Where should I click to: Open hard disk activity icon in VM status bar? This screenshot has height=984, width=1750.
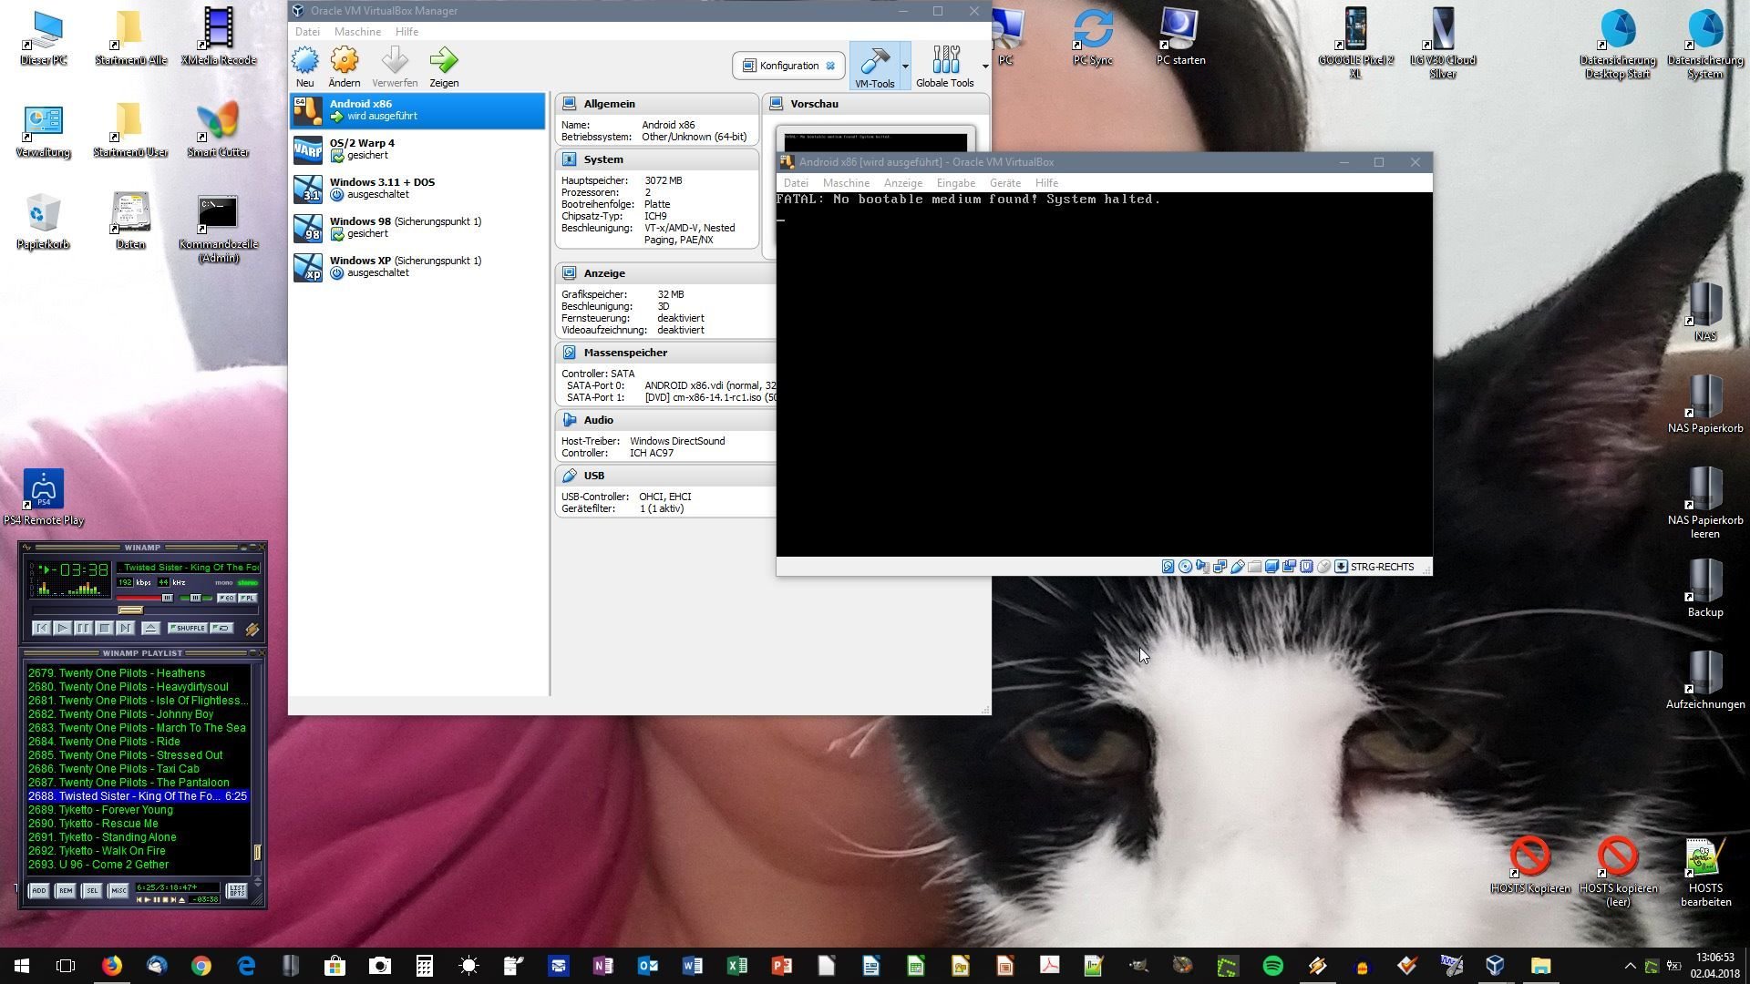[x=1168, y=567]
